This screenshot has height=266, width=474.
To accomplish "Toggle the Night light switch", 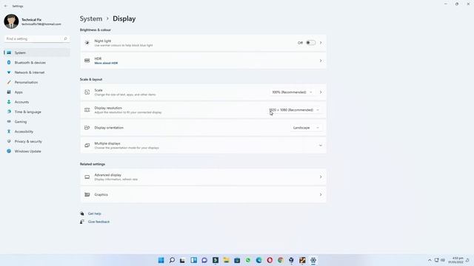I will (x=310, y=43).
